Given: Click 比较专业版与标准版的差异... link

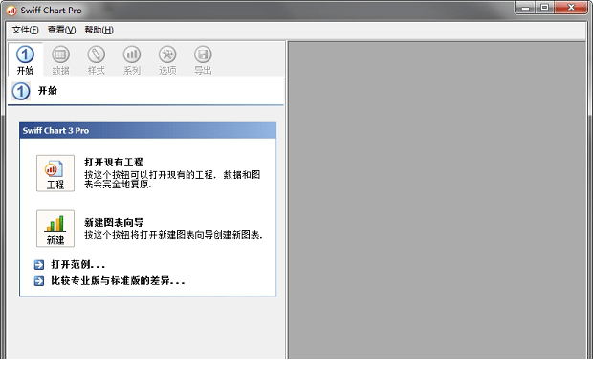Looking at the screenshot, I should [118, 280].
